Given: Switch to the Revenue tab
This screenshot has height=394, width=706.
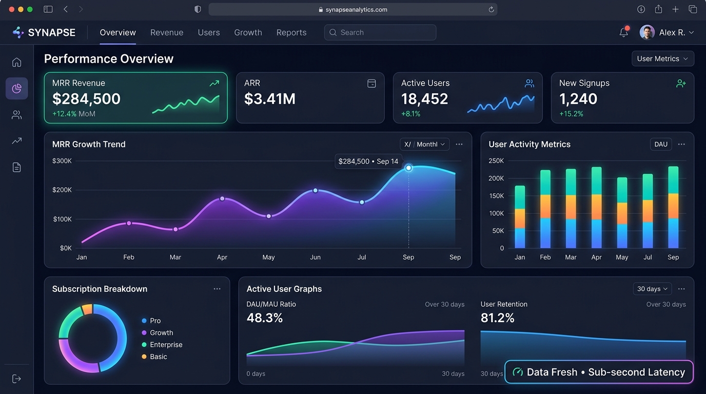Looking at the screenshot, I should pyautogui.click(x=167, y=32).
